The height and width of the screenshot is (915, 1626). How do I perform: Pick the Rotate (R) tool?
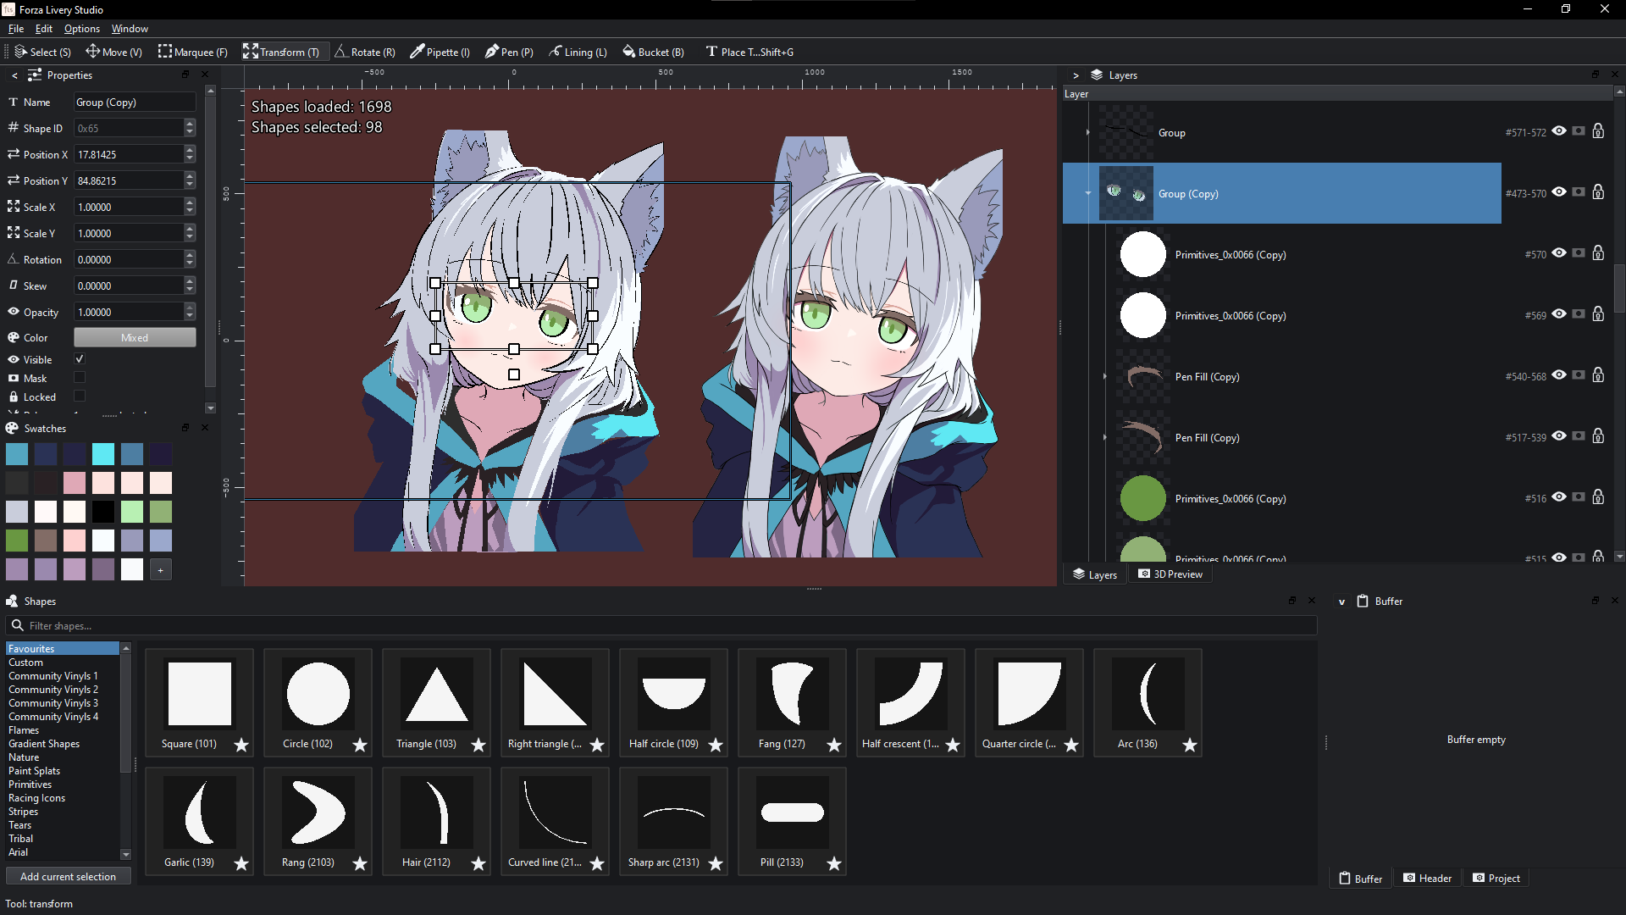click(365, 52)
